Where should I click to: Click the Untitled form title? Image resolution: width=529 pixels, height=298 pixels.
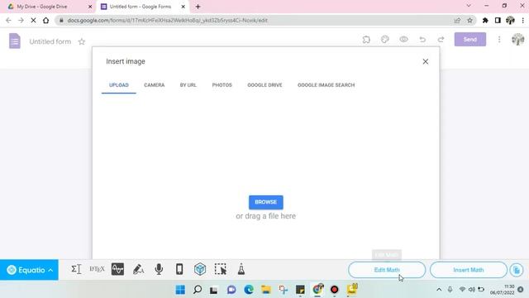coord(50,41)
